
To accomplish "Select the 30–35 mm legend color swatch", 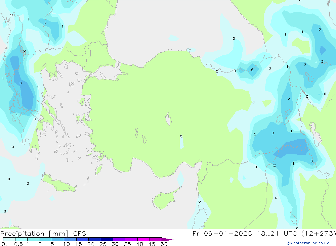I will (x=119, y=239).
